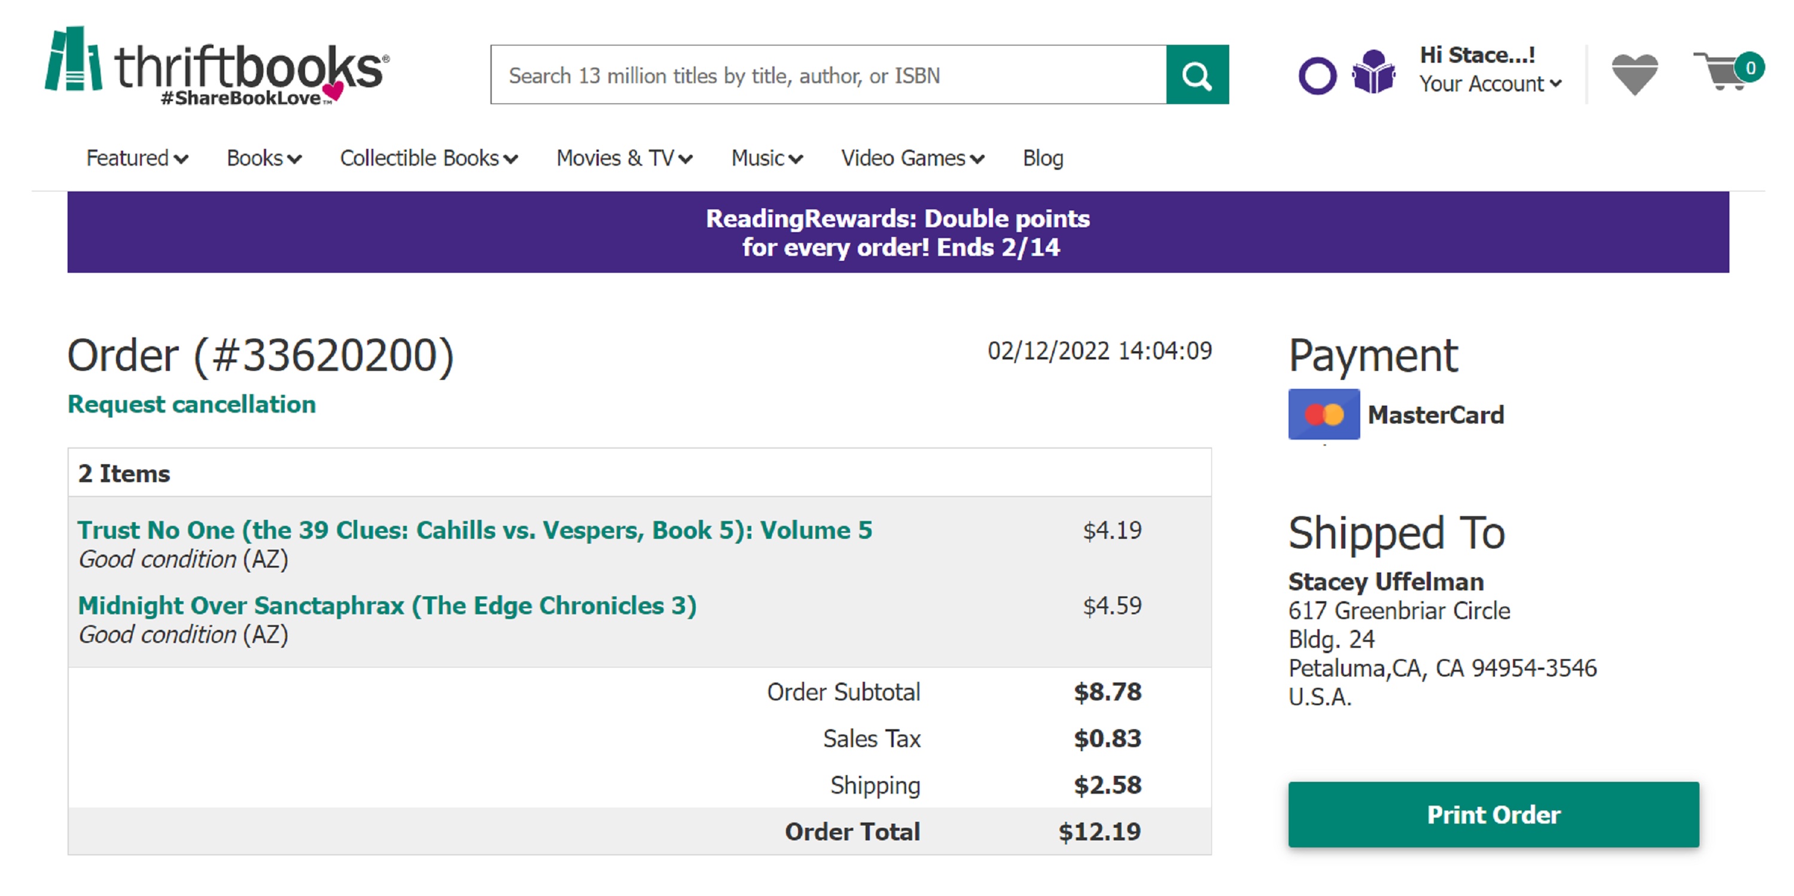The width and height of the screenshot is (1794, 896).
Task: Click the order timestamp 02/12/2022 14:04:09
Action: point(1099,350)
